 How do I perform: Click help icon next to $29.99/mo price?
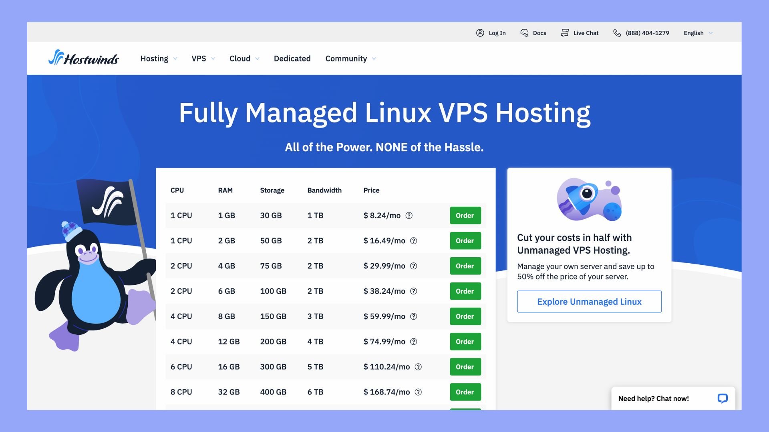[414, 266]
